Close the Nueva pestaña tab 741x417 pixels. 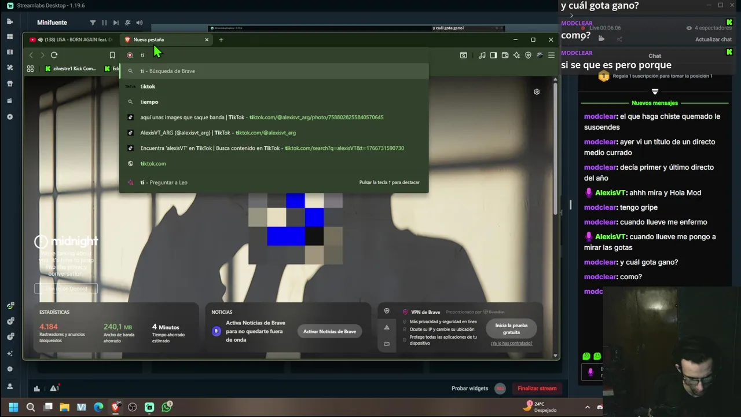pos(207,39)
